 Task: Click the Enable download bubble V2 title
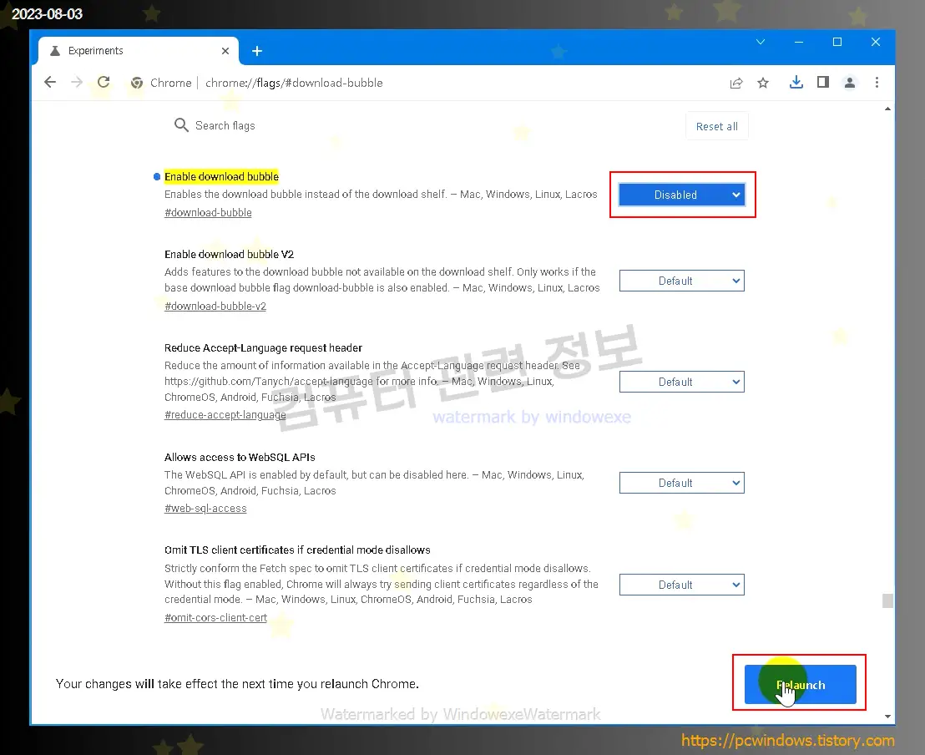(229, 255)
